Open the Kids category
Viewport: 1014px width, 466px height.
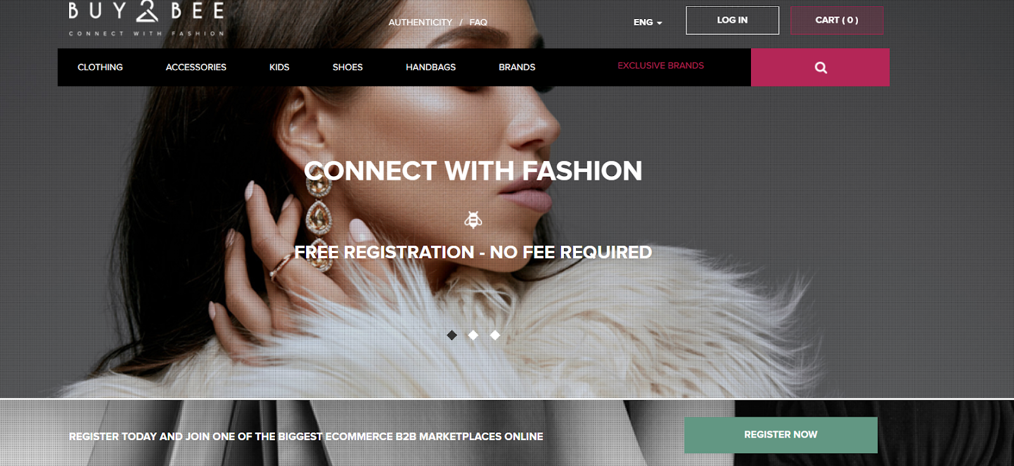tap(279, 67)
